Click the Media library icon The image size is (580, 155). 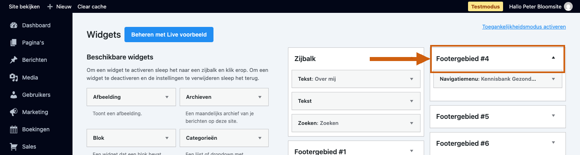coord(14,77)
